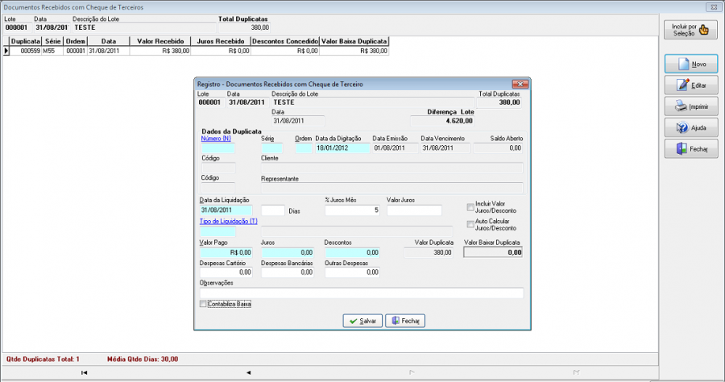The height and width of the screenshot is (382, 725).
Task: Click the Outras Despesas field
Action: pos(352,272)
